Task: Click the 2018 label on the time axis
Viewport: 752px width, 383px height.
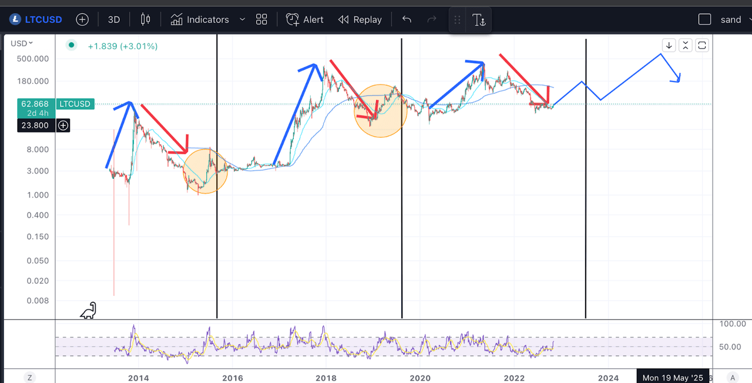Action: [x=327, y=378]
